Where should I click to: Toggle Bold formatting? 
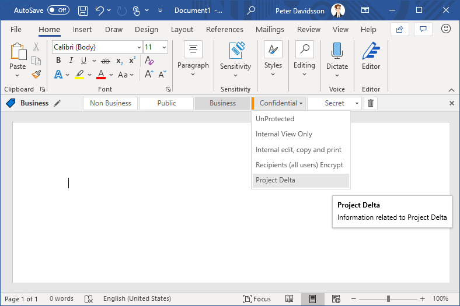pyautogui.click(x=58, y=61)
